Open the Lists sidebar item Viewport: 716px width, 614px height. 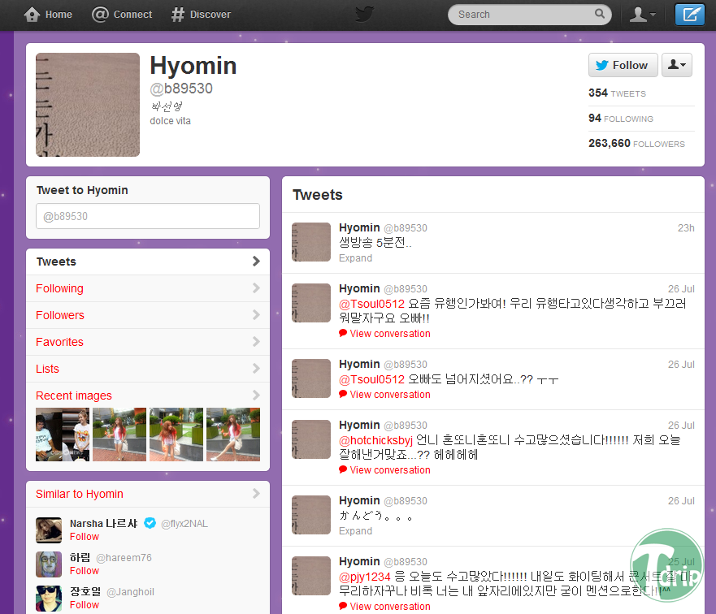148,369
